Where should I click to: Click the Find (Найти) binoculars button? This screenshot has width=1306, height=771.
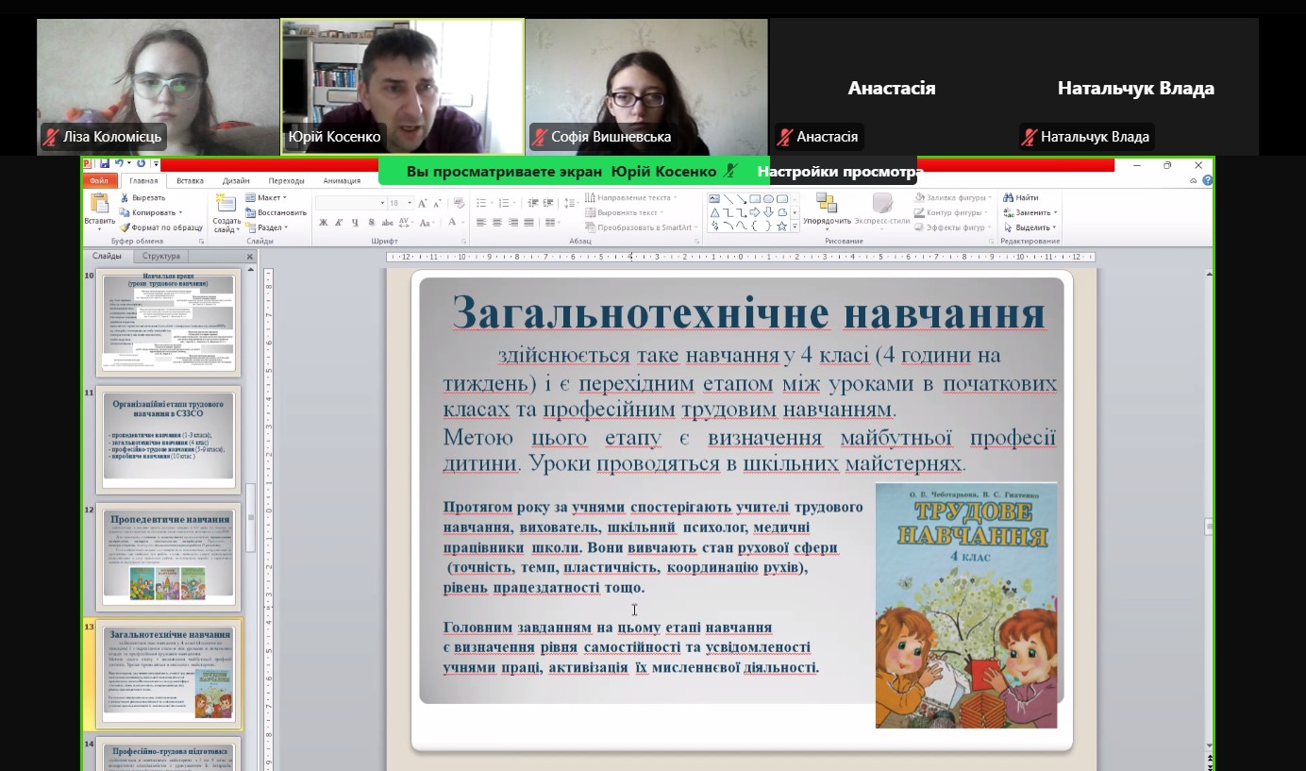point(1020,198)
